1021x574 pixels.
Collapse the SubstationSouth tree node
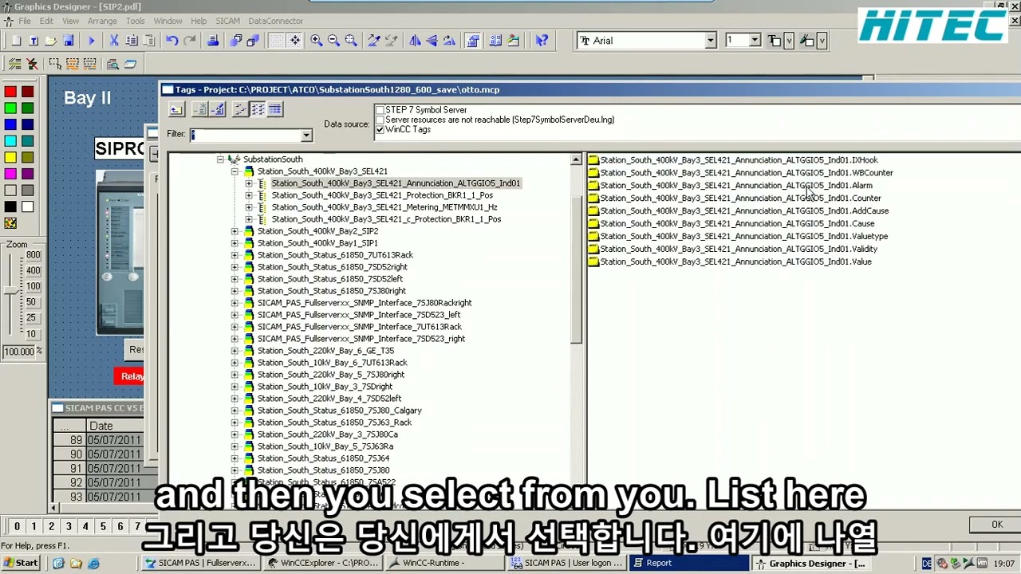coord(220,159)
